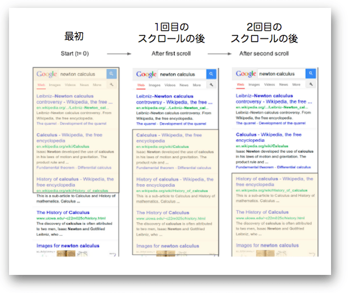Click Development of the quarrel in first scroll panel

182,124
